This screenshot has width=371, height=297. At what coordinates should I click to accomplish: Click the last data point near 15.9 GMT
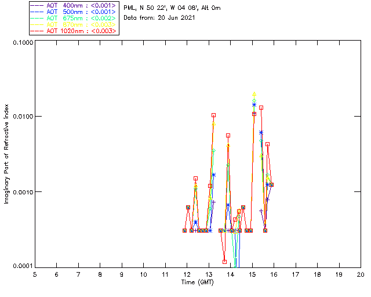[272, 184]
